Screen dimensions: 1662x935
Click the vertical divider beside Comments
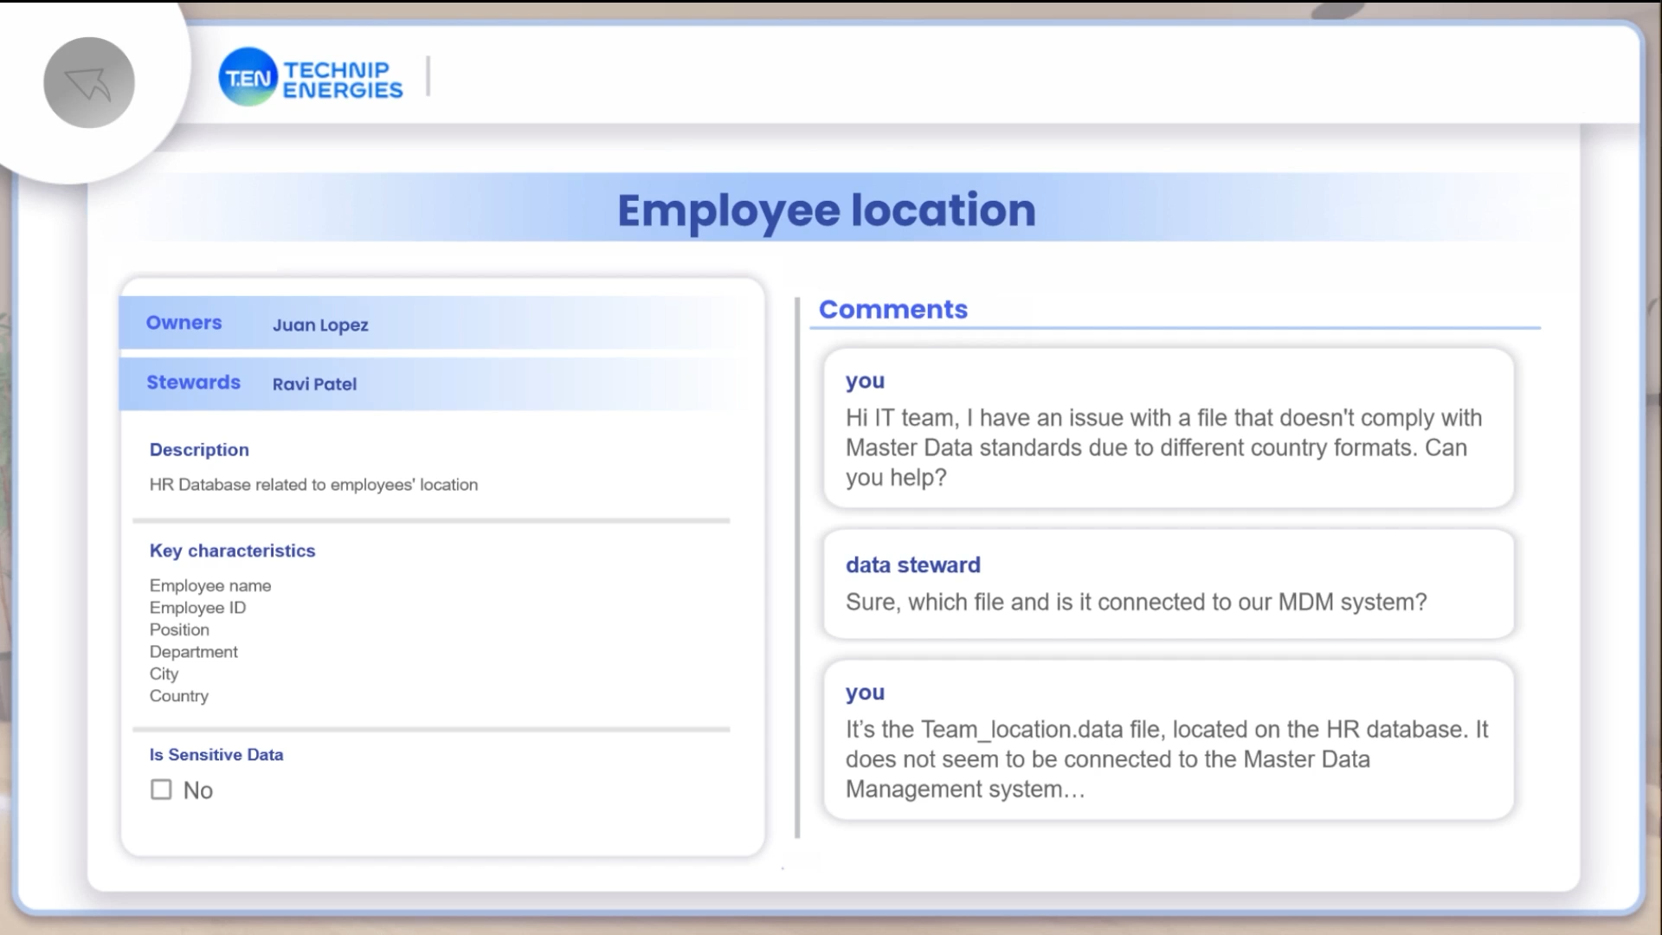coord(797,567)
